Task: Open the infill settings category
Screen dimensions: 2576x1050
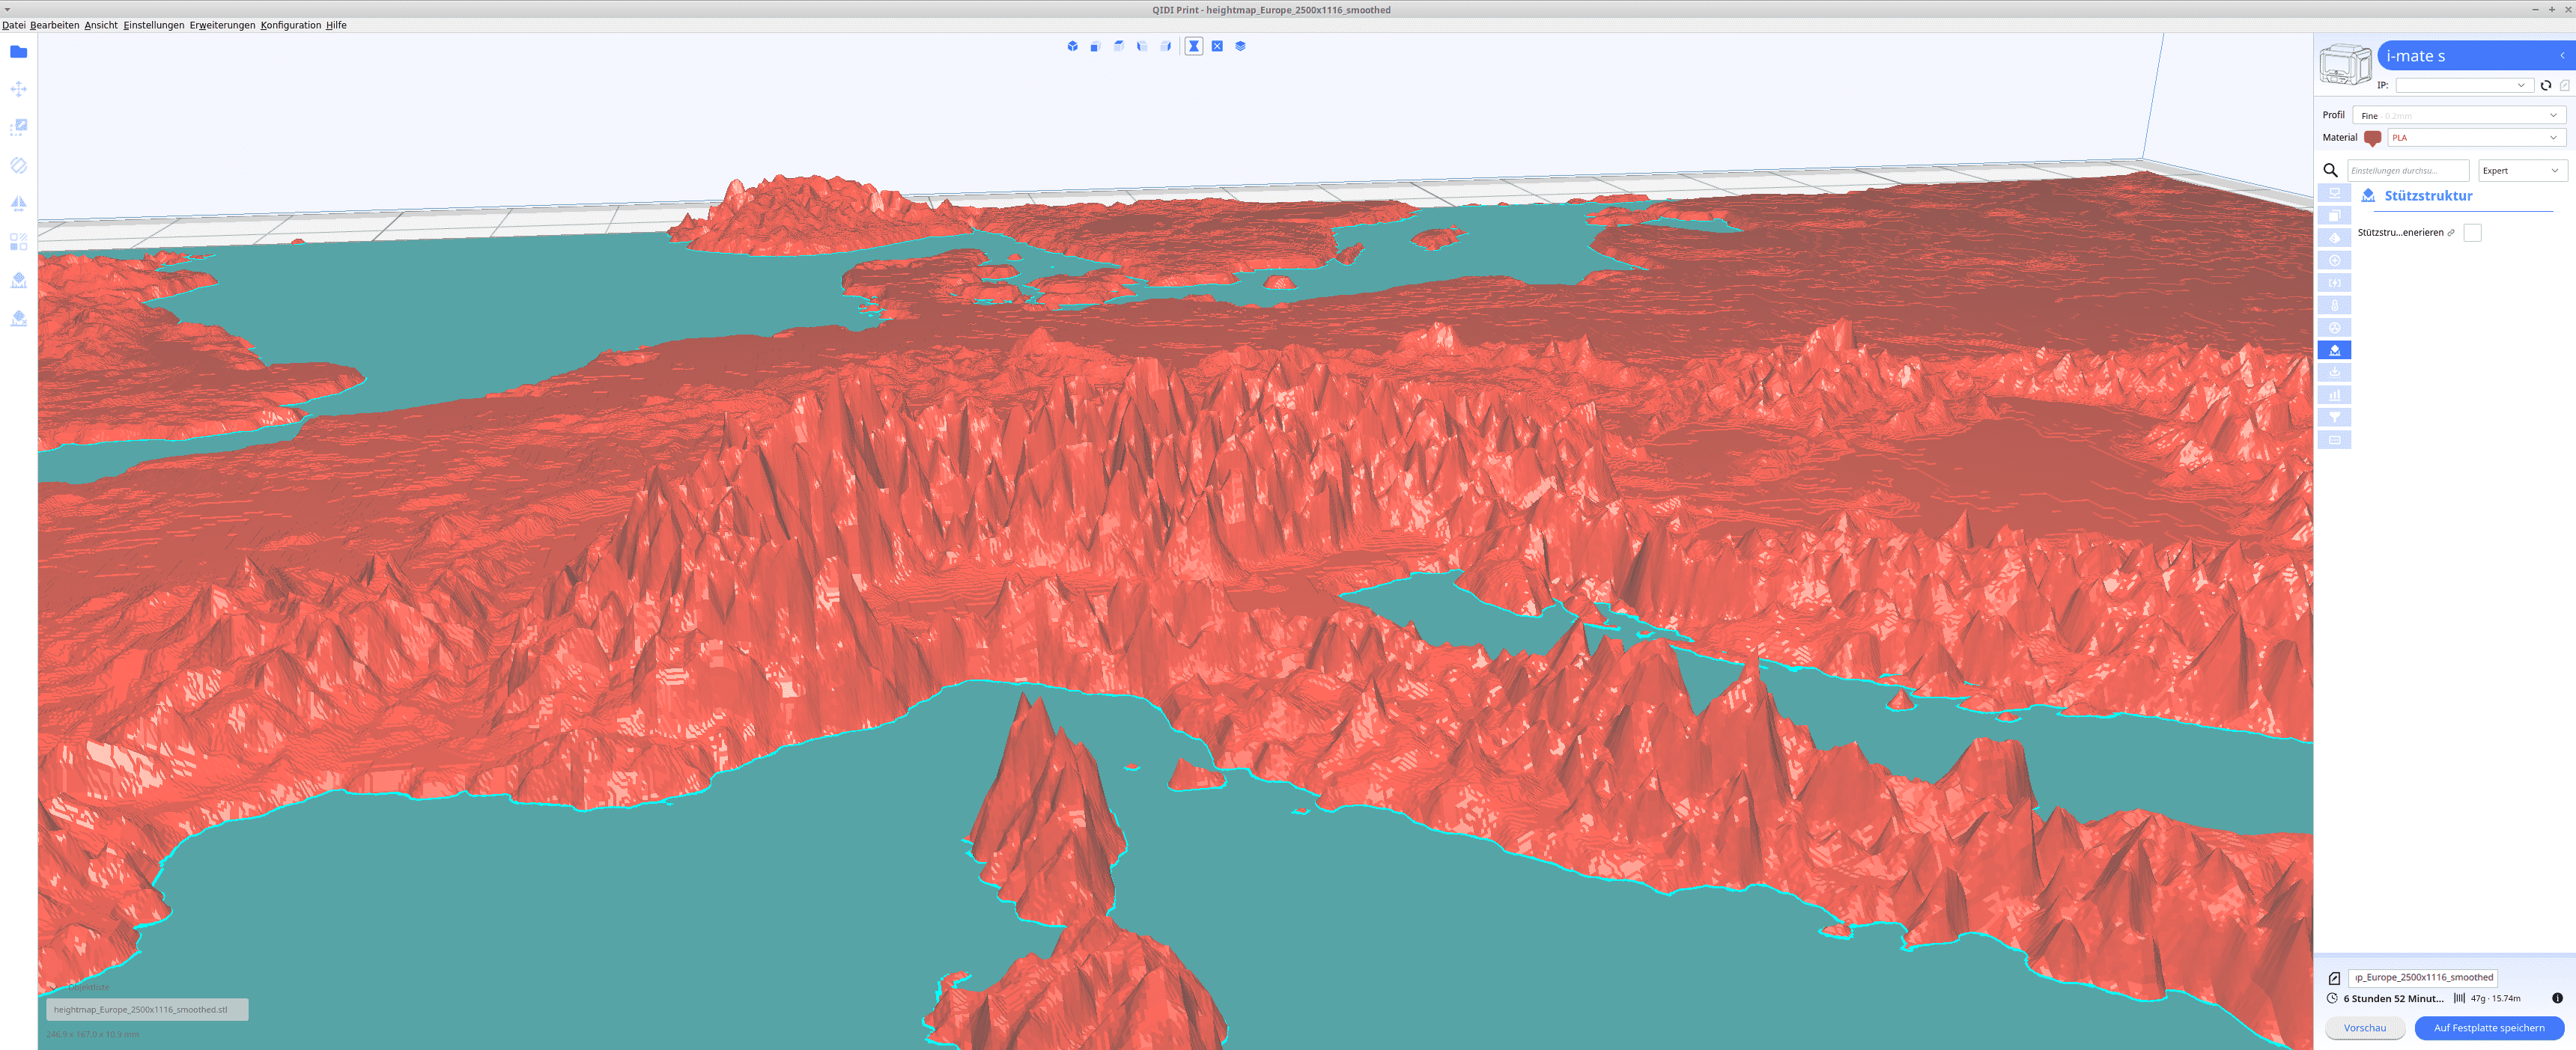Action: (x=2334, y=239)
